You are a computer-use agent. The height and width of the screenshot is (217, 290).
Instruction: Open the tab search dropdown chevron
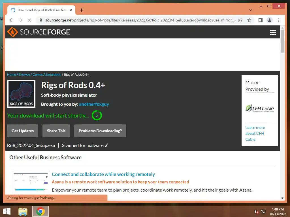[x=250, y=10]
